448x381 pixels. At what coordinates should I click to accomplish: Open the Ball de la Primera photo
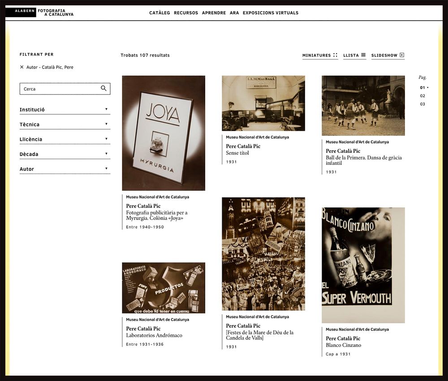pos(363,105)
